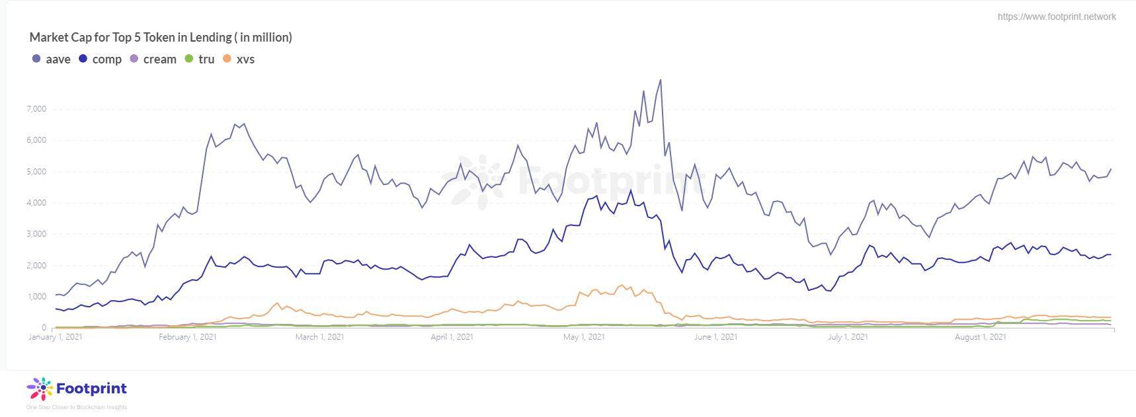Open the footprint.network URL link

click(1057, 17)
